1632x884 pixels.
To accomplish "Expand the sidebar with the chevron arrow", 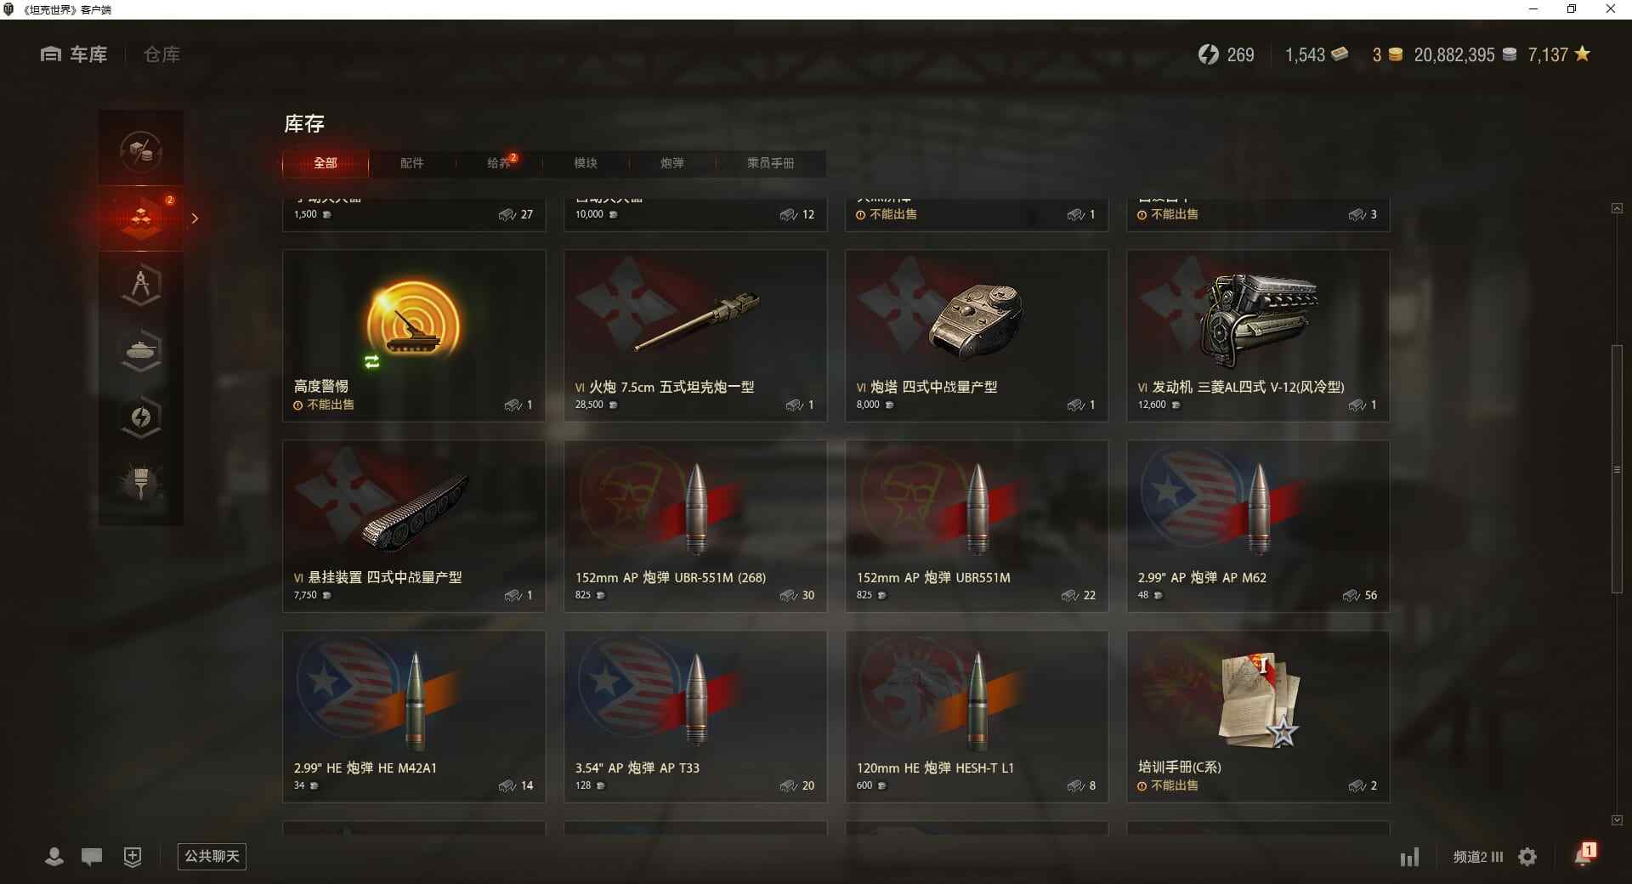I will pos(195,218).
